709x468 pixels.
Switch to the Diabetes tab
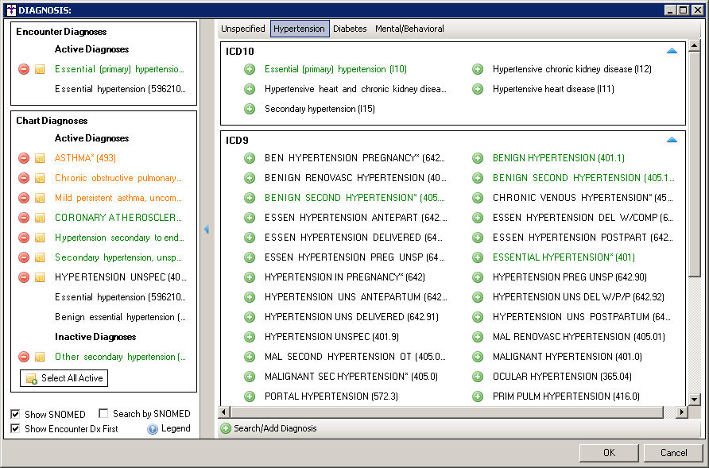click(350, 29)
